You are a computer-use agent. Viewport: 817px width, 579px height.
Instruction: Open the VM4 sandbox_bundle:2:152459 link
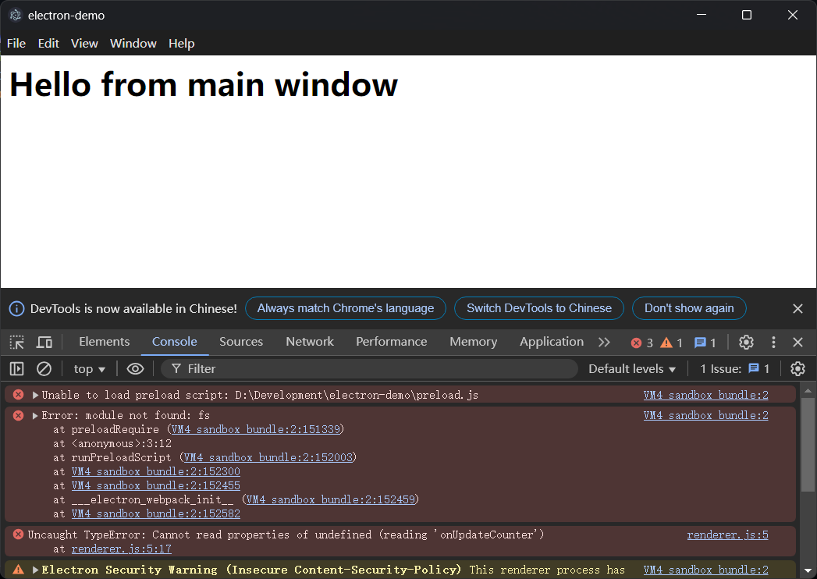pyautogui.click(x=331, y=499)
